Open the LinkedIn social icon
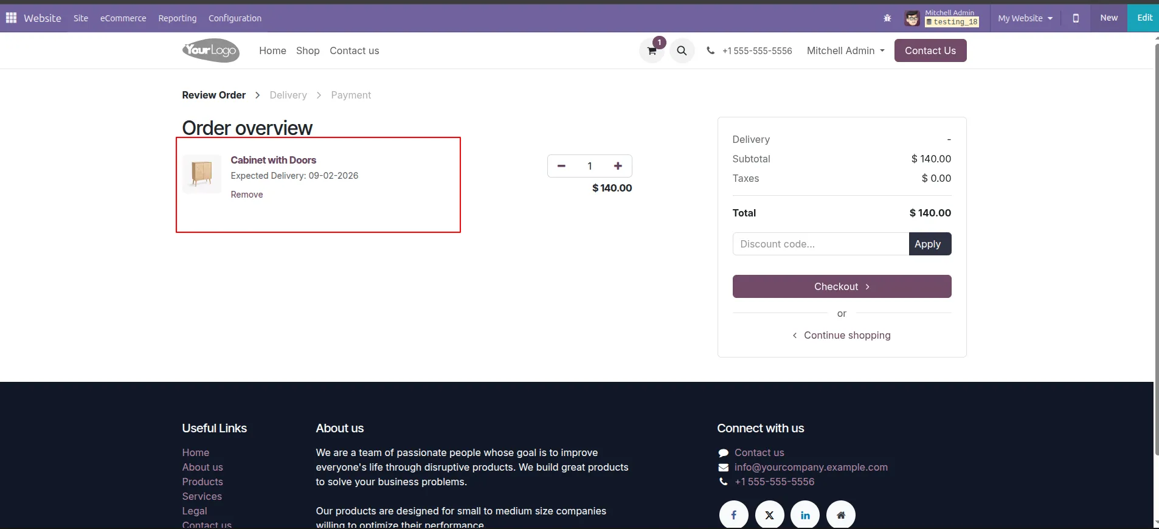 pyautogui.click(x=805, y=515)
